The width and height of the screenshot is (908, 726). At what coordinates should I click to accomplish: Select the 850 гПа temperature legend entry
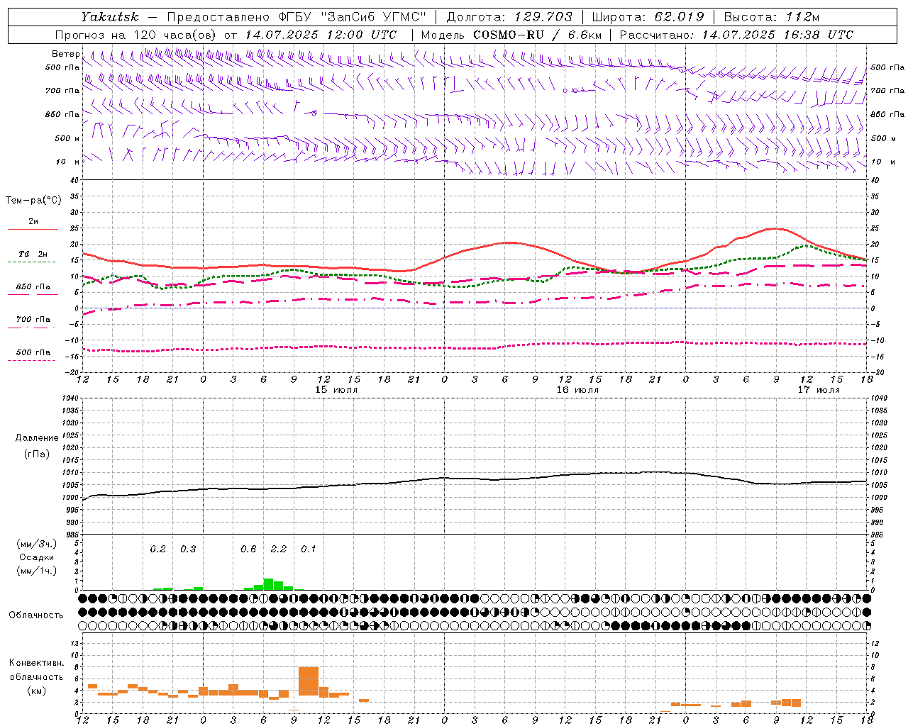(33, 287)
